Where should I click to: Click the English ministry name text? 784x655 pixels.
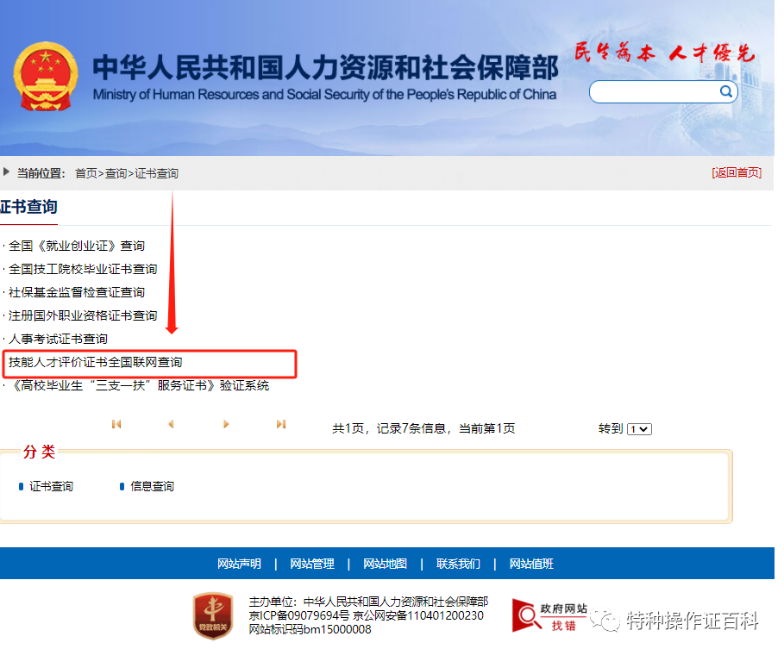(x=324, y=95)
